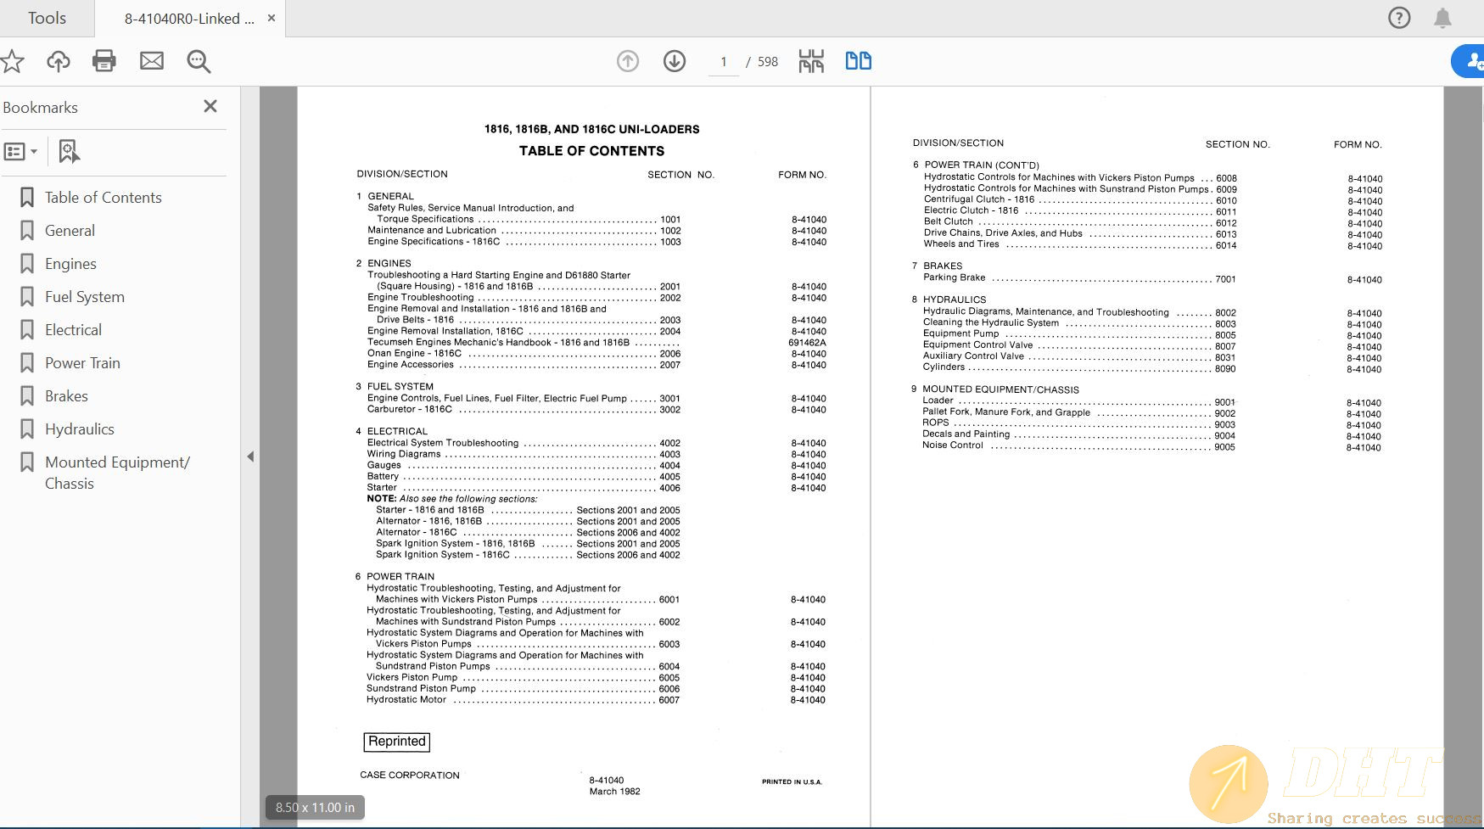
Task: Toggle the notifications bell
Action: point(1441,17)
